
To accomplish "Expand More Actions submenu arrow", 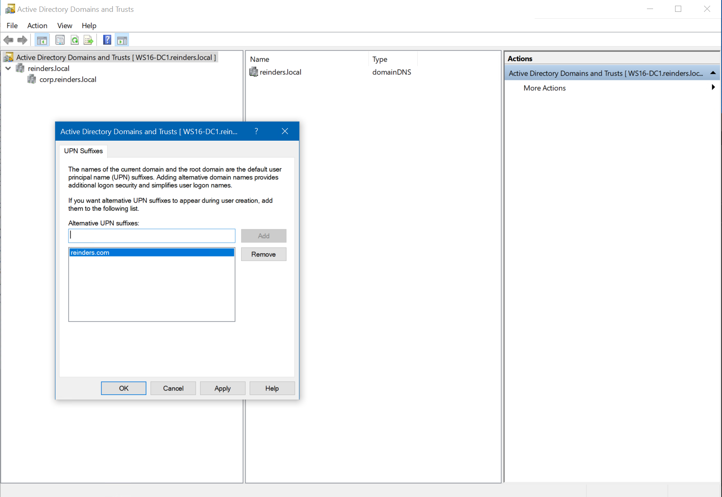I will click(x=713, y=87).
